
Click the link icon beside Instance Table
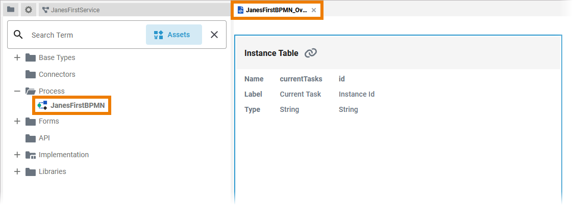coord(311,53)
